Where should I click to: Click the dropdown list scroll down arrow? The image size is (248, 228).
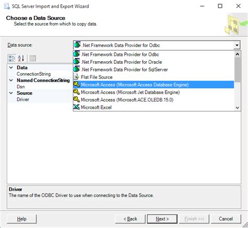coord(237,108)
